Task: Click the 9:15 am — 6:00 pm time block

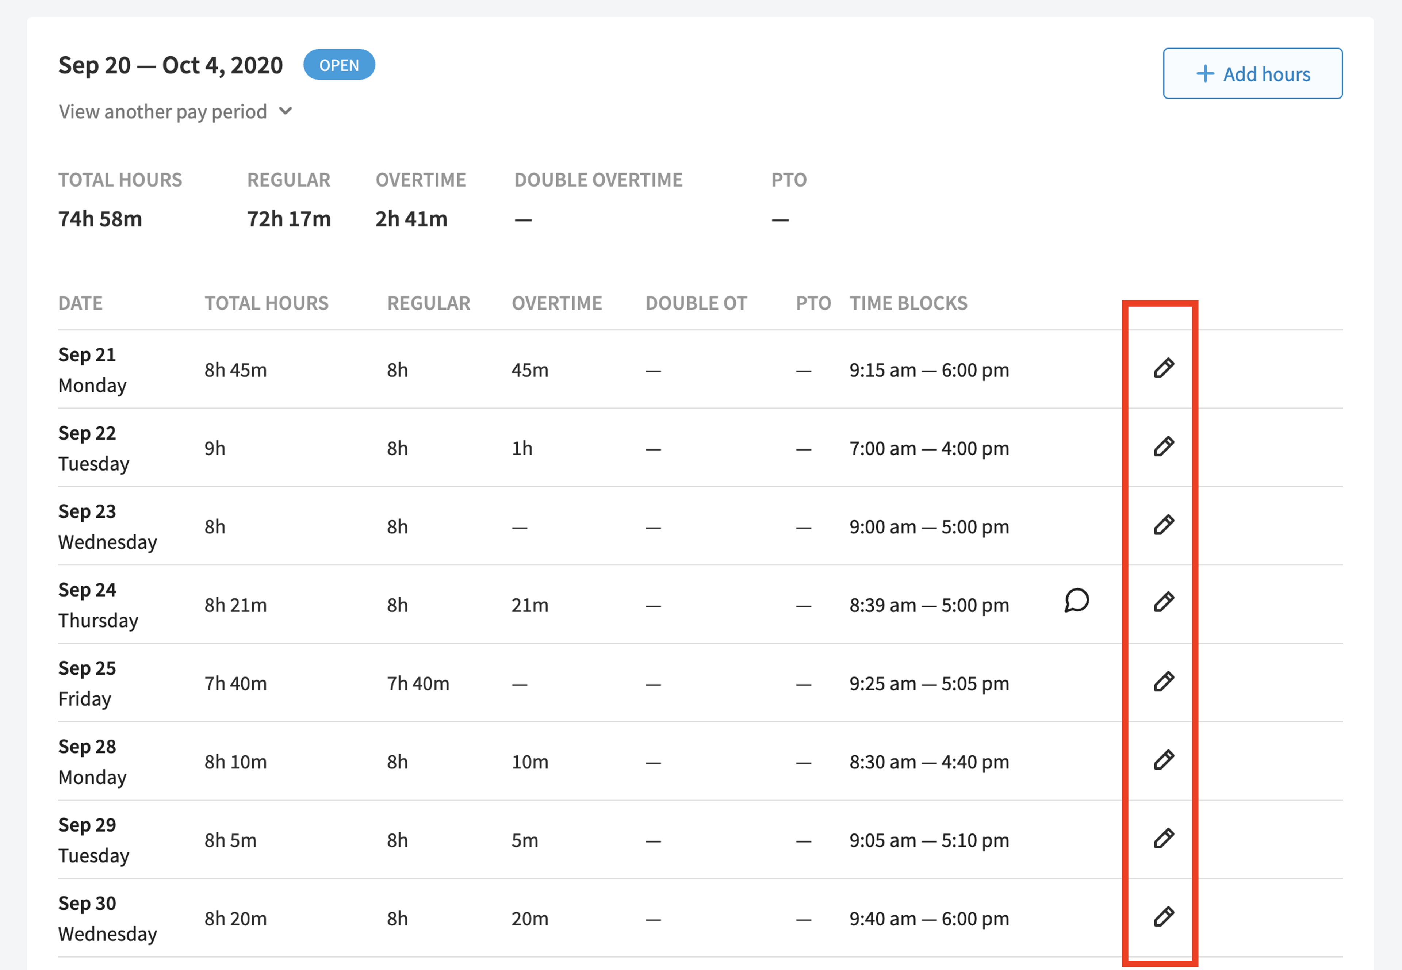Action: pyautogui.click(x=929, y=370)
